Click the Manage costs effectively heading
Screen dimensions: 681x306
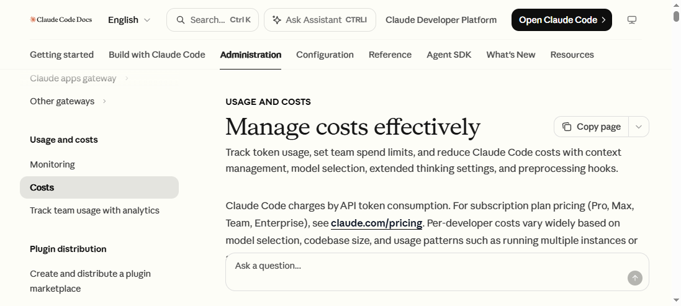point(353,127)
